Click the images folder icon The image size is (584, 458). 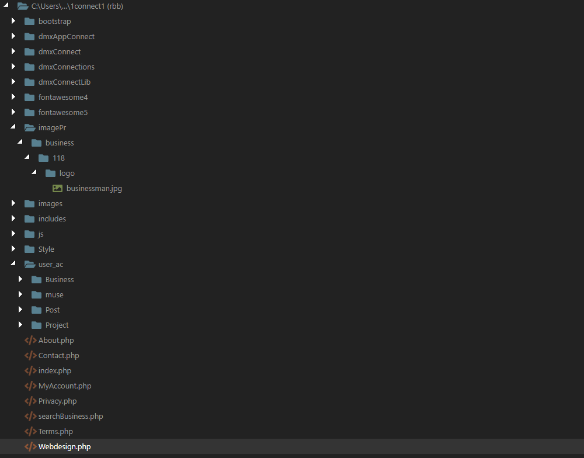pyautogui.click(x=29, y=204)
